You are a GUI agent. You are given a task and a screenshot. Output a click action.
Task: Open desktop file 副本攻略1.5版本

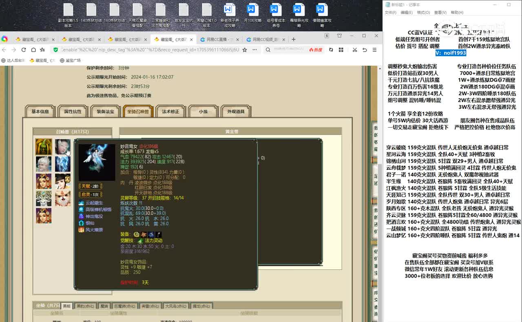(x=68, y=15)
